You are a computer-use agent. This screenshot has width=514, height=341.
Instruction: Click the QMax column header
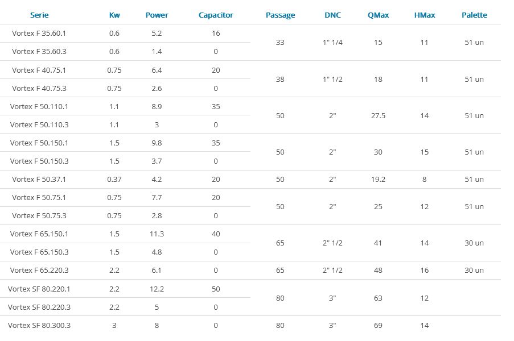point(379,15)
